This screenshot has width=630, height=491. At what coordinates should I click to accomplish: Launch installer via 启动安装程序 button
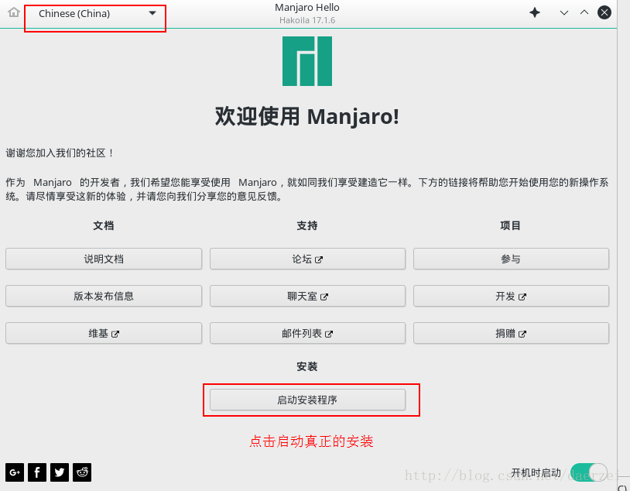307,400
